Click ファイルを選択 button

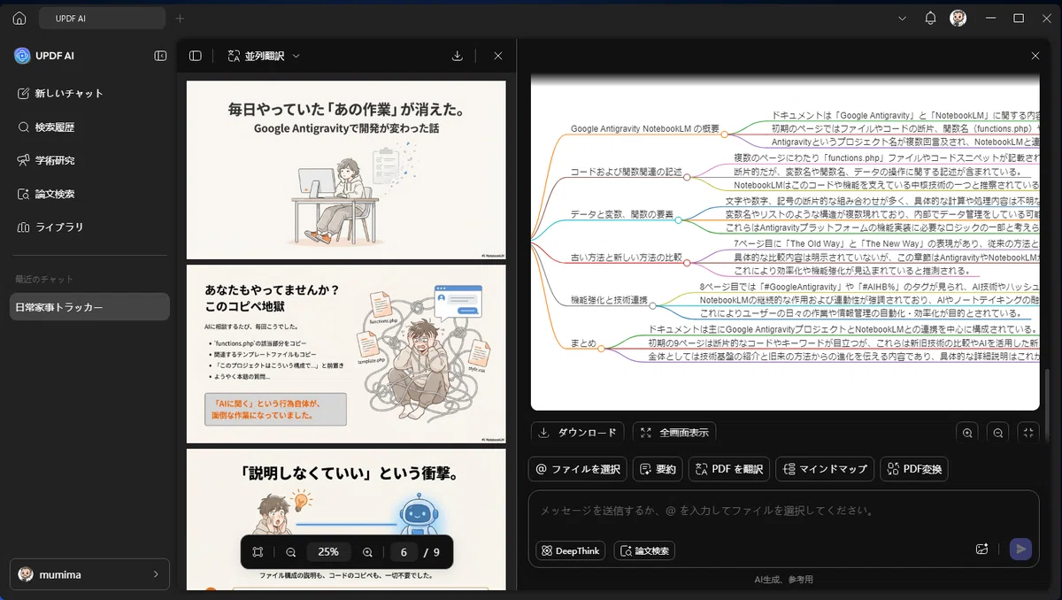click(578, 469)
